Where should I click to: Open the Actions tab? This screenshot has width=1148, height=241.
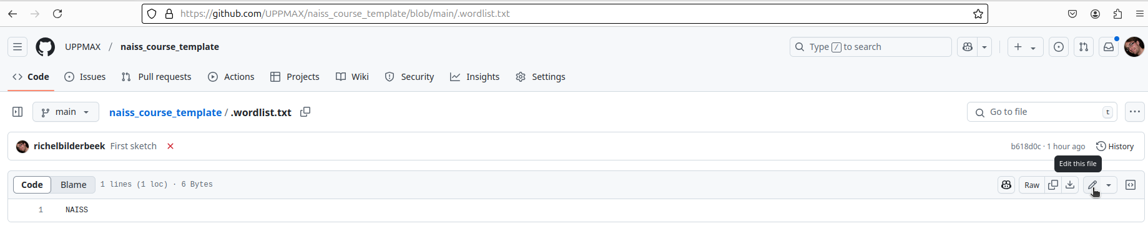(x=231, y=77)
